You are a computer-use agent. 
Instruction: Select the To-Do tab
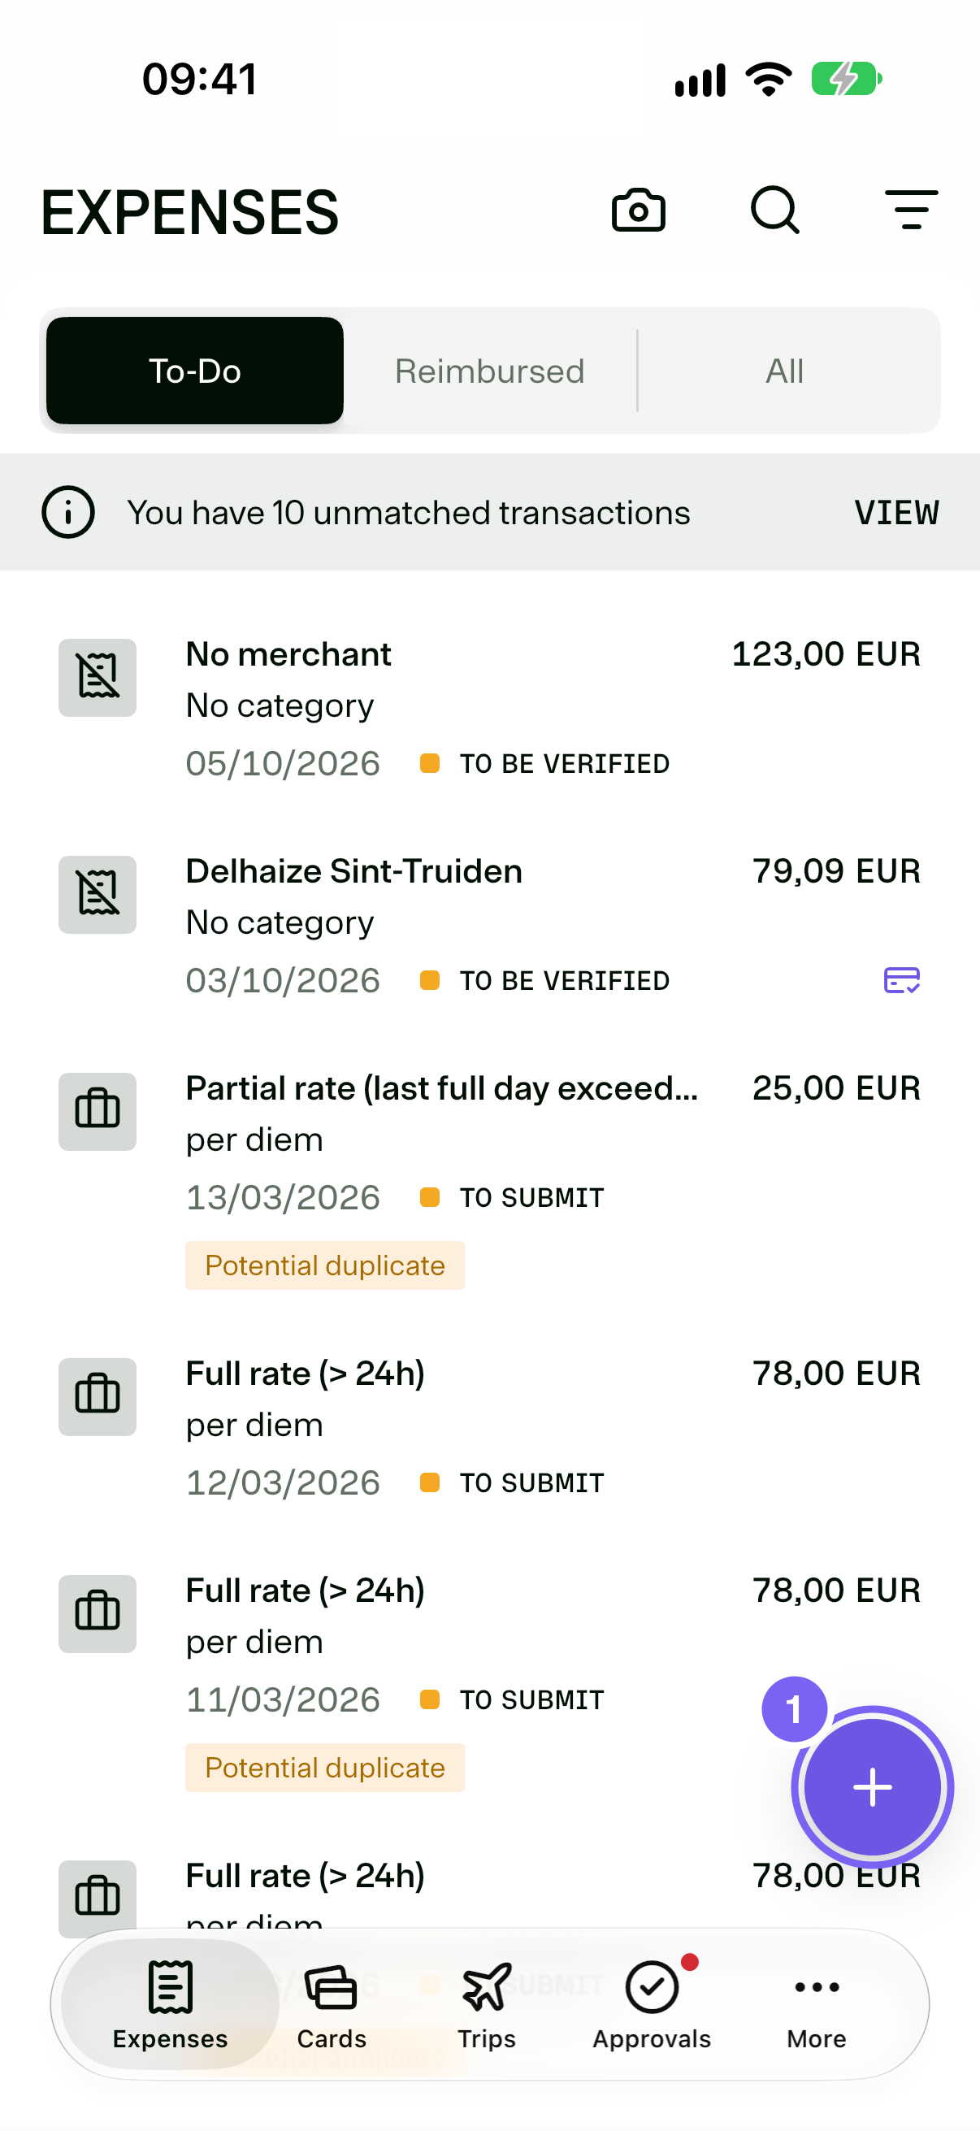[x=194, y=371]
